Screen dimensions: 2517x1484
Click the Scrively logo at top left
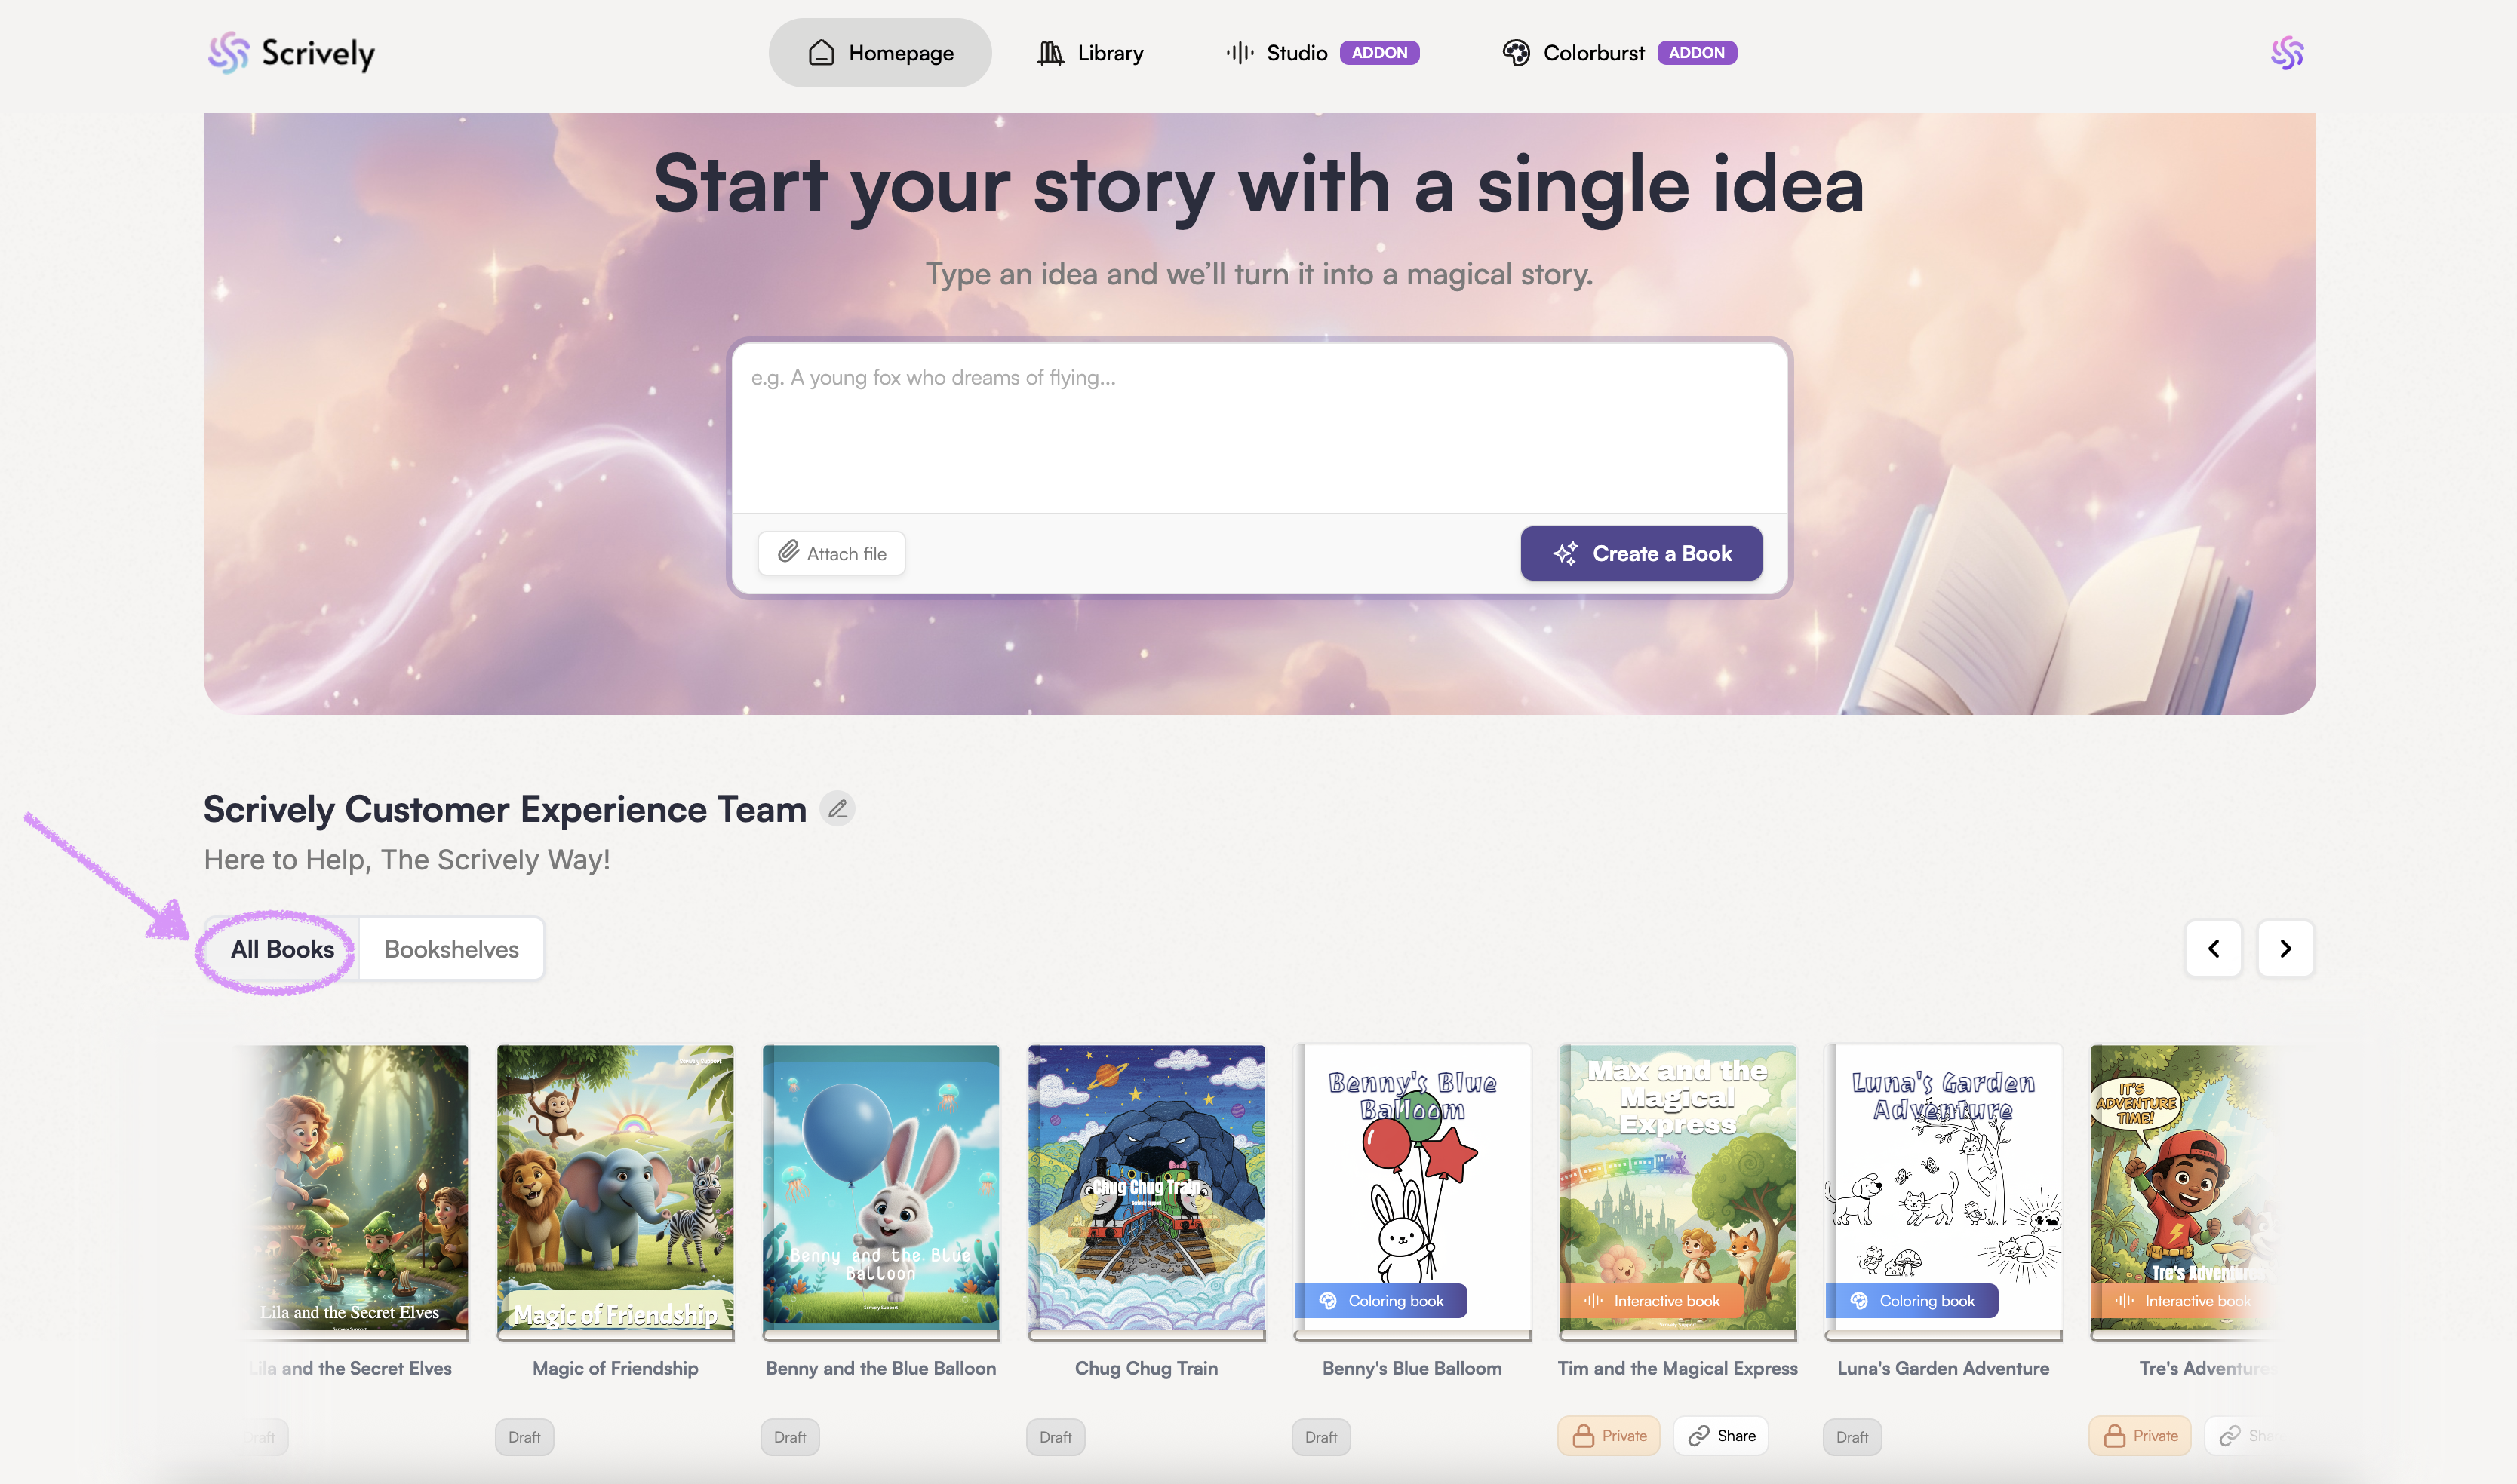tap(291, 53)
